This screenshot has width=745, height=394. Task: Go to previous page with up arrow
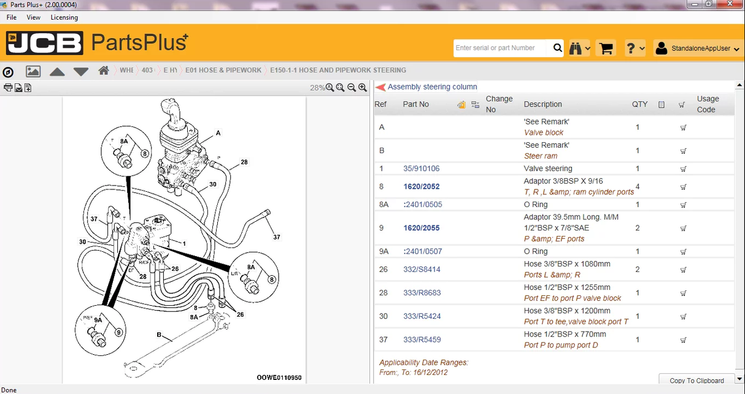point(57,71)
